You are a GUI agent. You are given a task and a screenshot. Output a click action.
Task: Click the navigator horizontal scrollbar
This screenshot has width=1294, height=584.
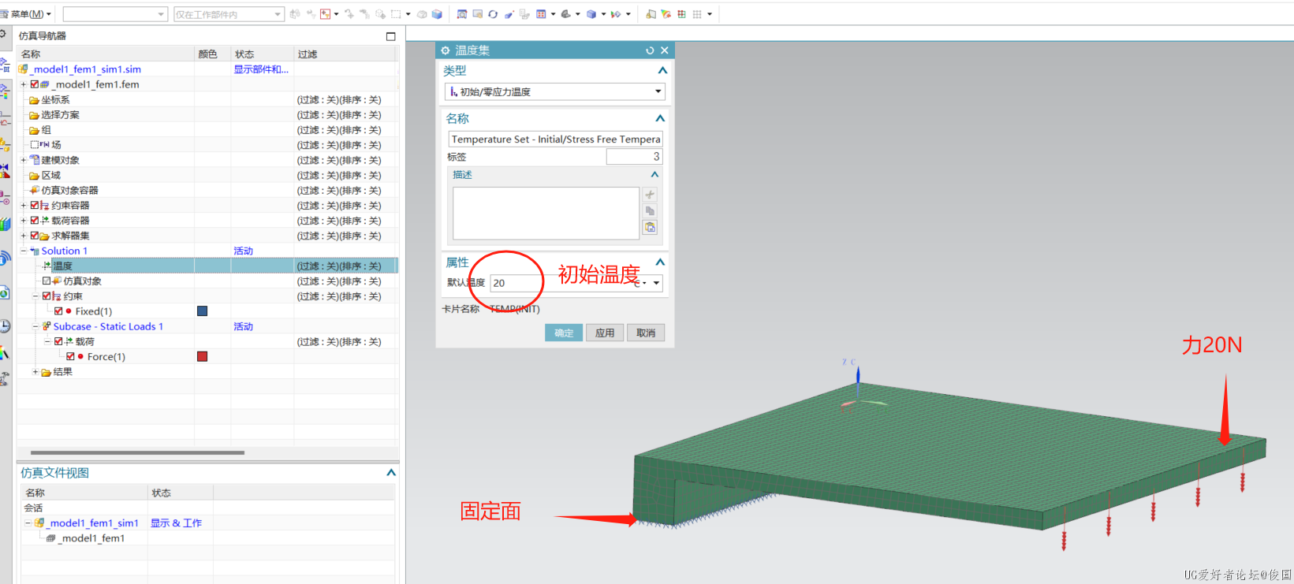click(137, 452)
